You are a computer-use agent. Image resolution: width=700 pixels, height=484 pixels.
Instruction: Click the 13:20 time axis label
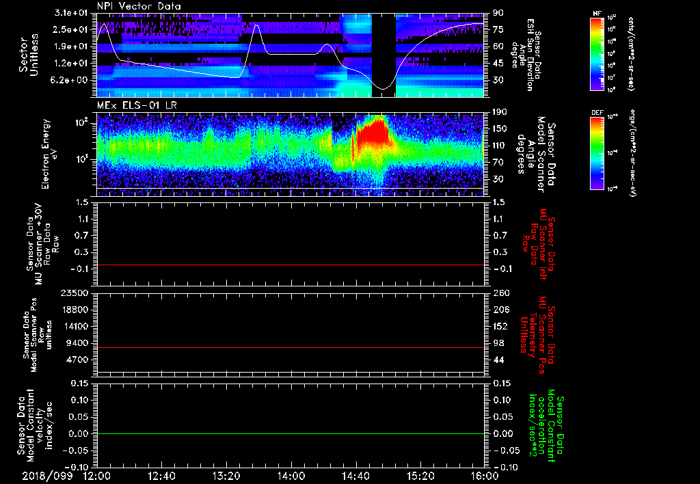point(226,476)
